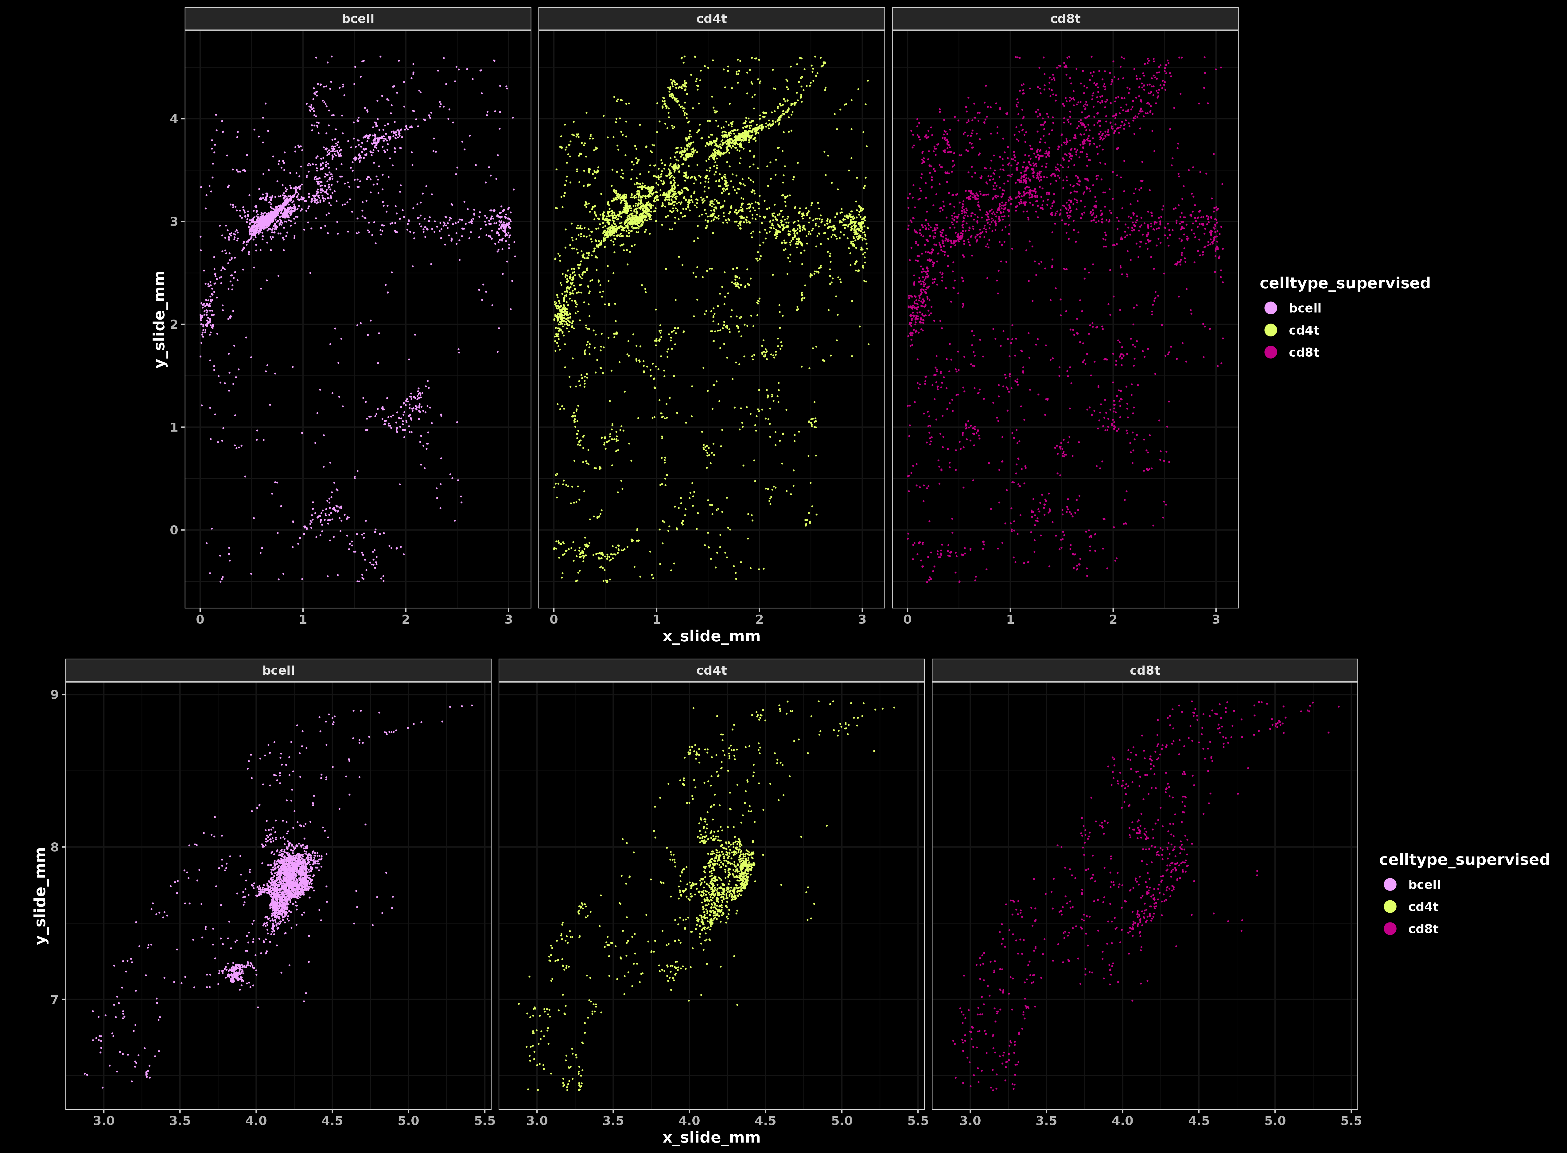
Task: Click the cd8t legend swatch in upper legend
Action: point(1270,352)
